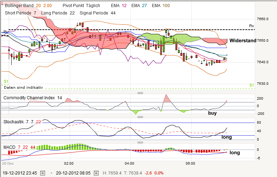The image size is (277, 177).
Task: Click the 7630.0 price axis label
Action: click(x=263, y=84)
